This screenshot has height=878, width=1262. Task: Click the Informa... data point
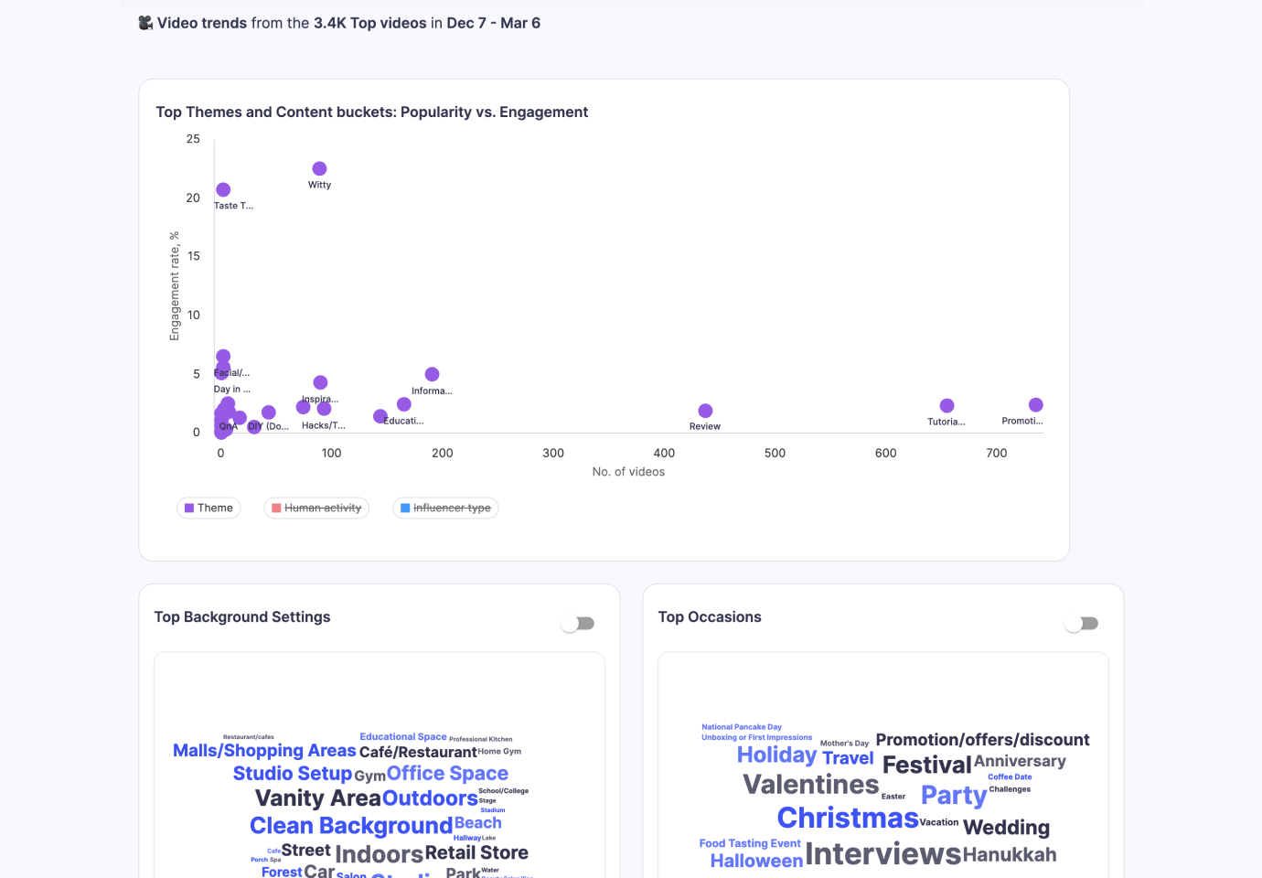(x=432, y=375)
